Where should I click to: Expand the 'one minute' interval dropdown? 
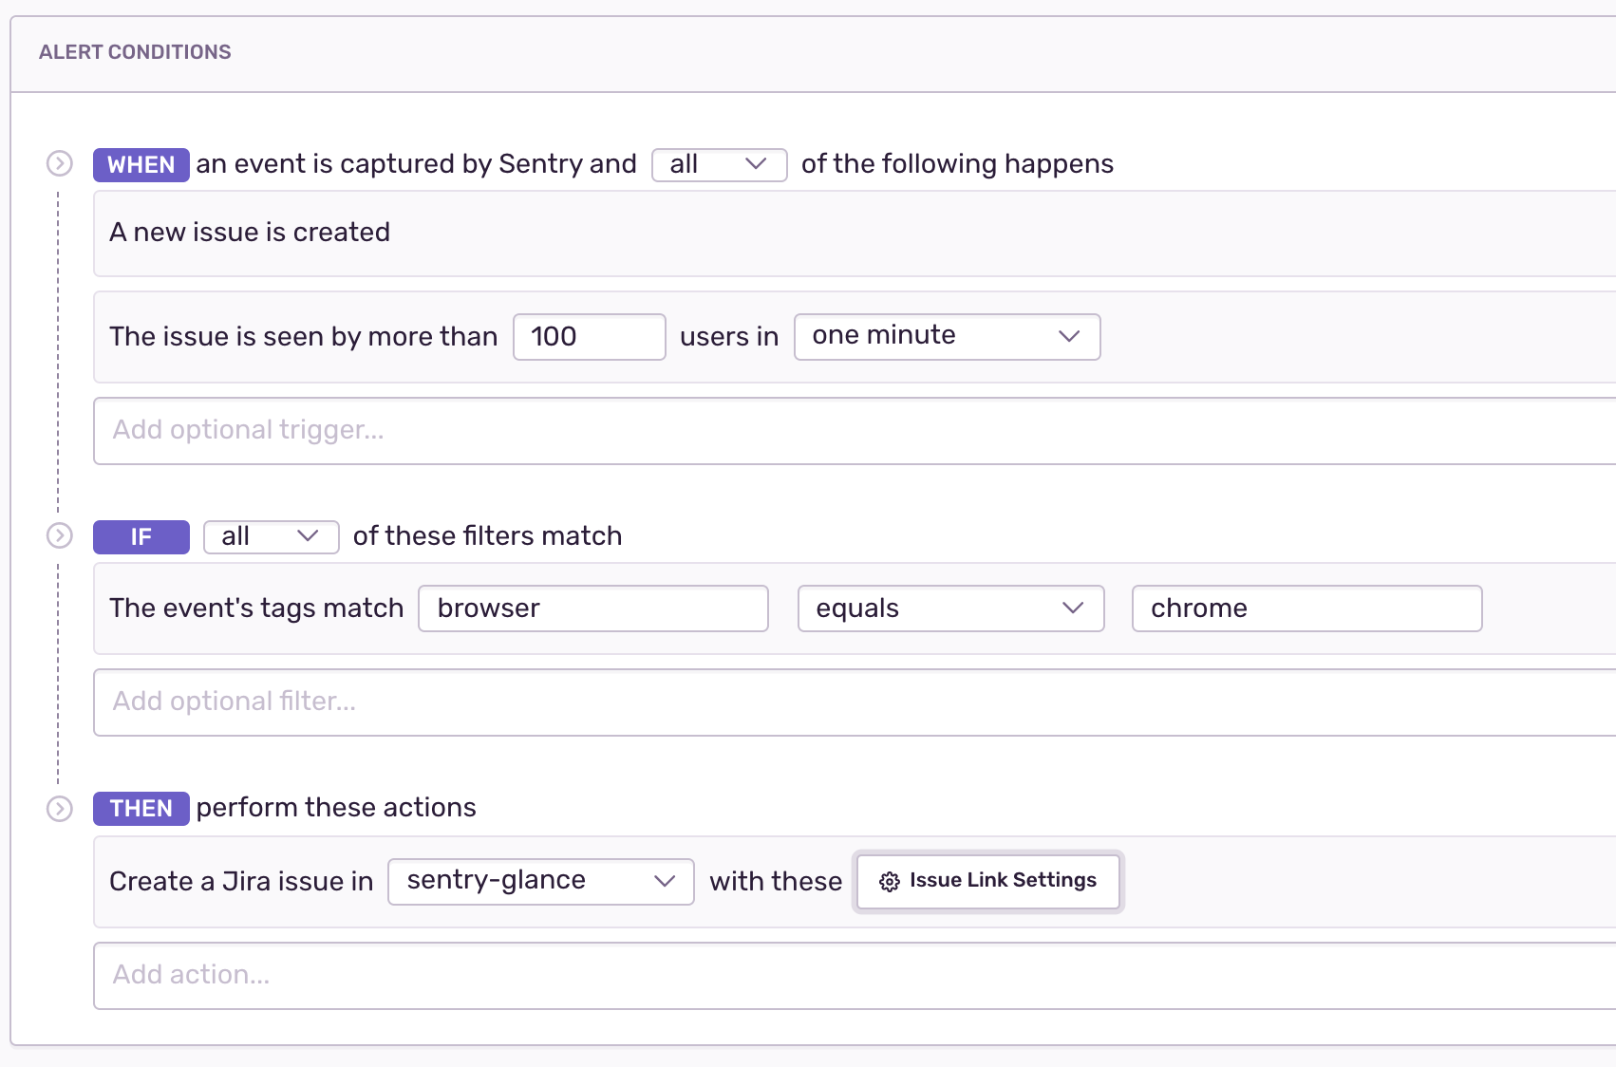[947, 336]
